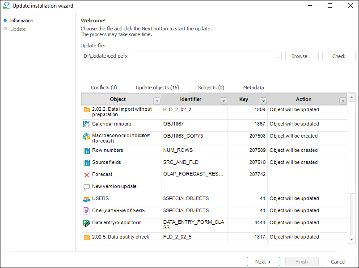359x268 pixels.
Task: Open the Object column filter dropdown
Action: (157, 101)
